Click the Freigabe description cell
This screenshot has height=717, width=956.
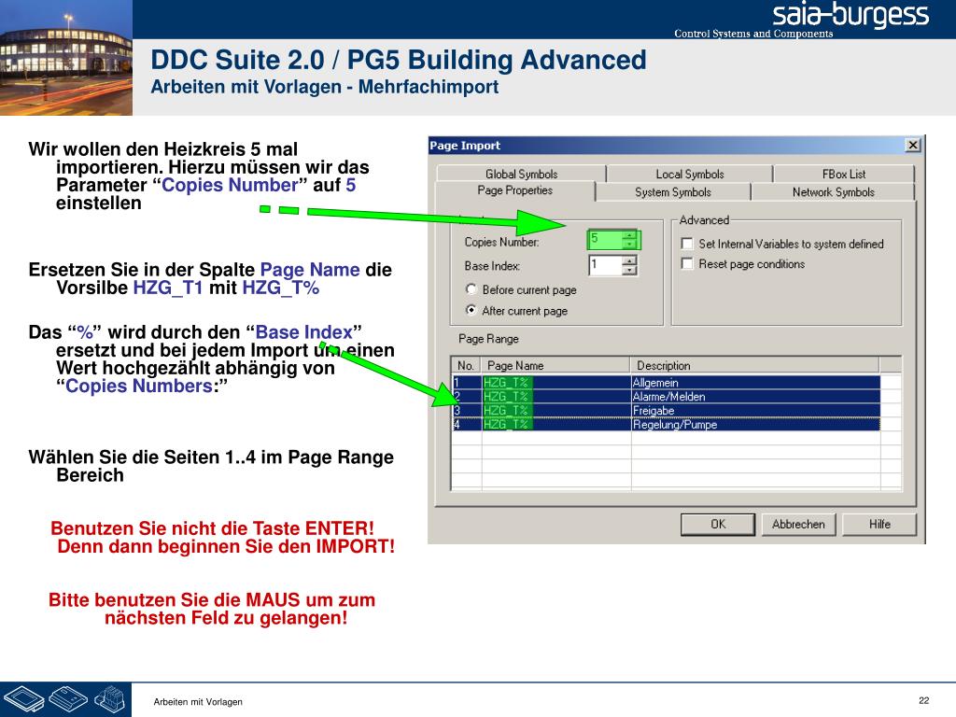click(755, 411)
